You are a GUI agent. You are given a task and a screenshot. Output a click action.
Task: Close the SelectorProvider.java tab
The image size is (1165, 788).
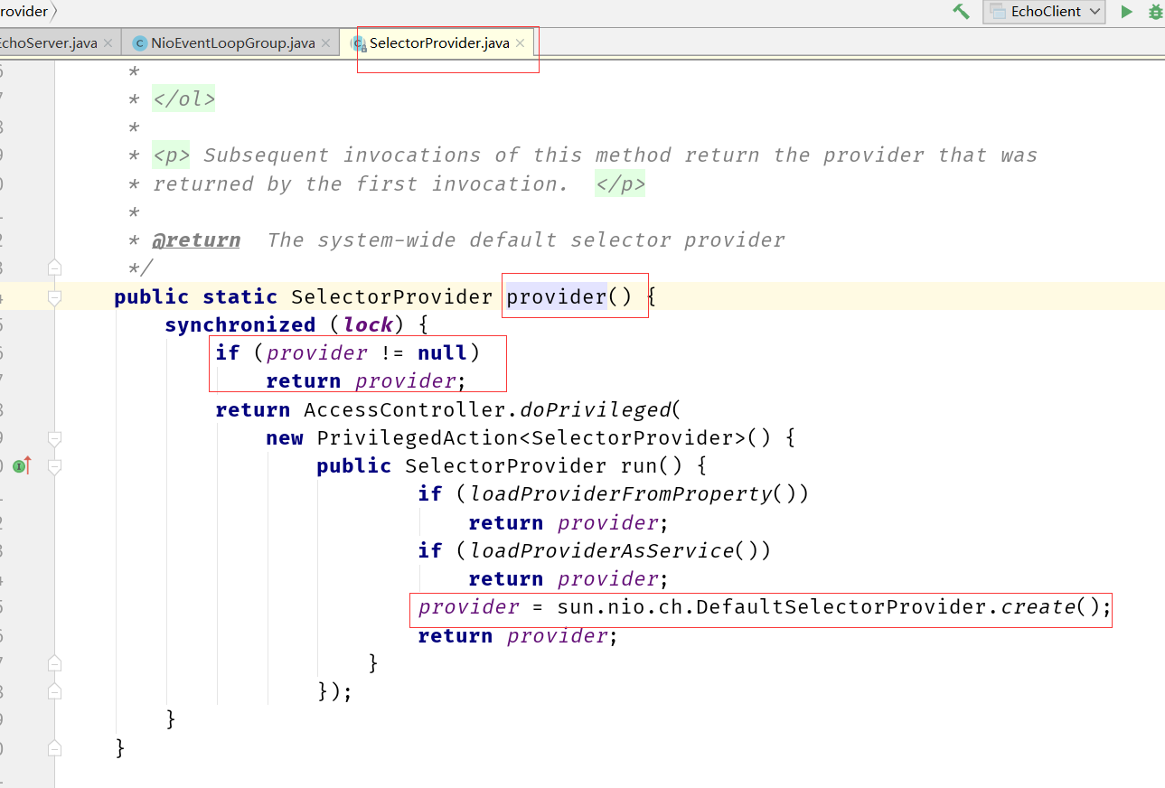(521, 42)
